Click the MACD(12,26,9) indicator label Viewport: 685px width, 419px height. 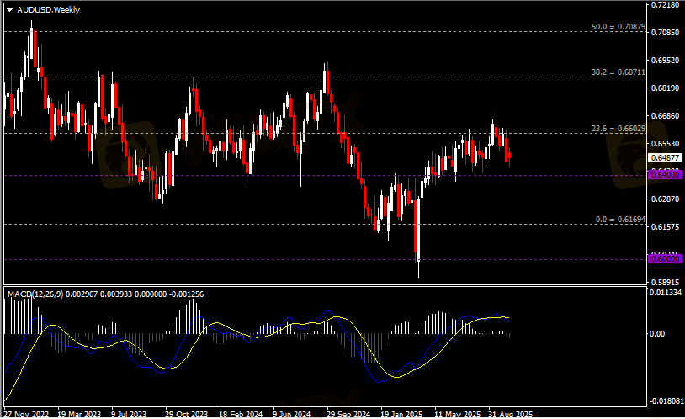[35, 294]
